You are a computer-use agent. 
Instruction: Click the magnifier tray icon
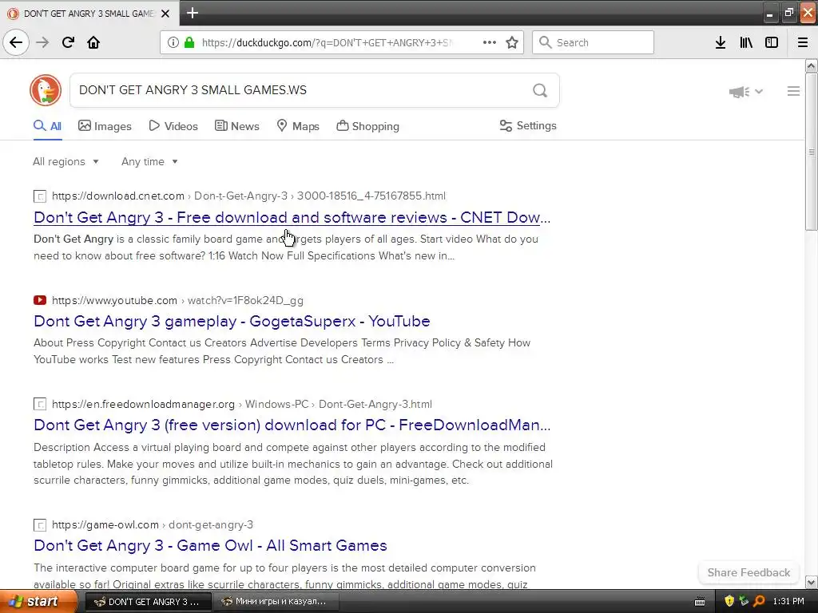[x=759, y=602]
